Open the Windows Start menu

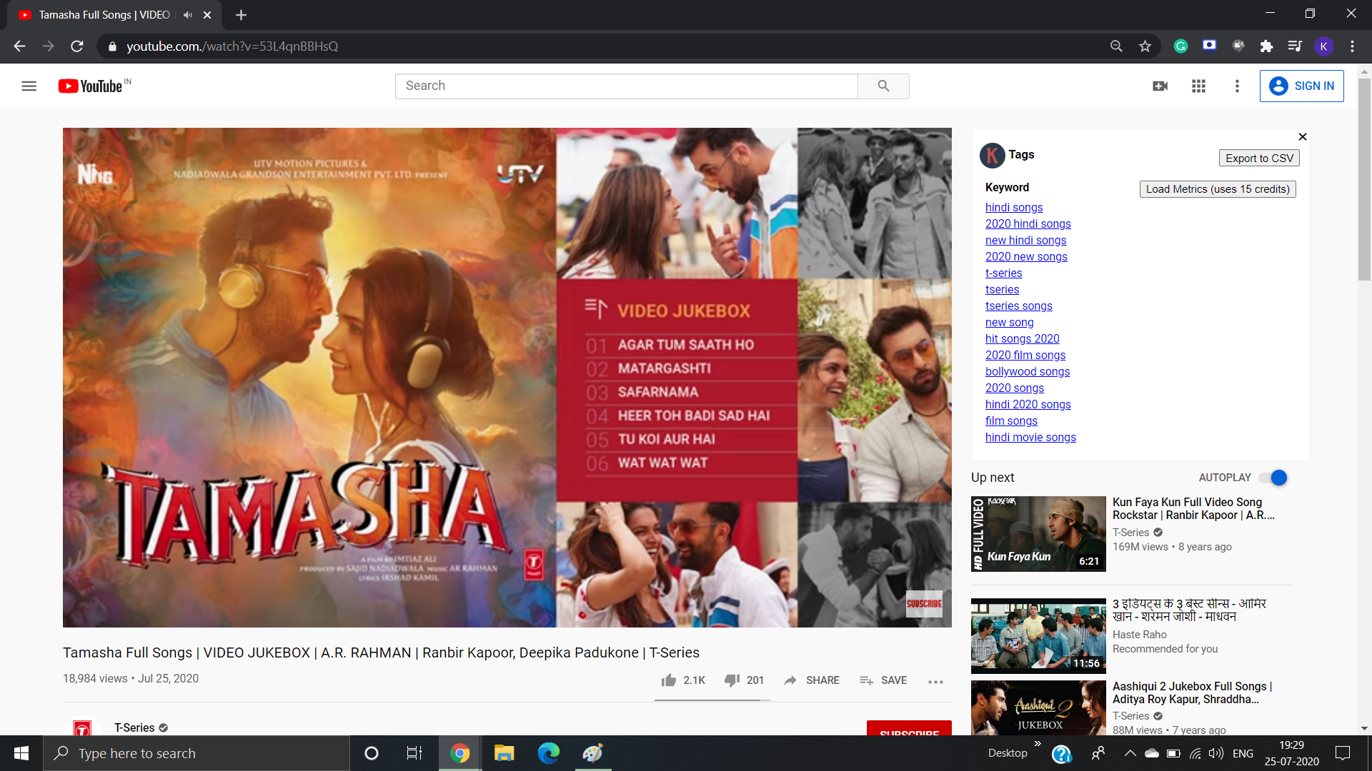(x=21, y=753)
